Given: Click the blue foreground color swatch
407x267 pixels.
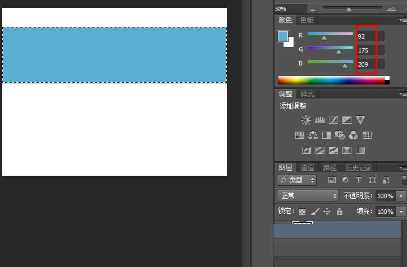Looking at the screenshot, I should (x=283, y=36).
